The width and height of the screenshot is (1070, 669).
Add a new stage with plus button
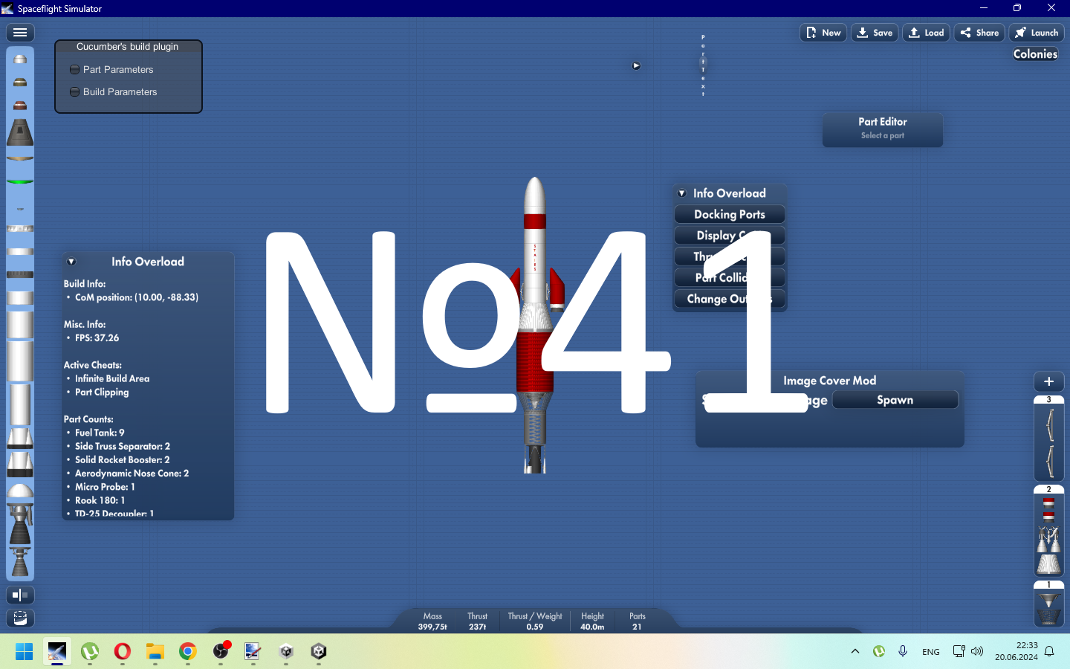(x=1049, y=381)
